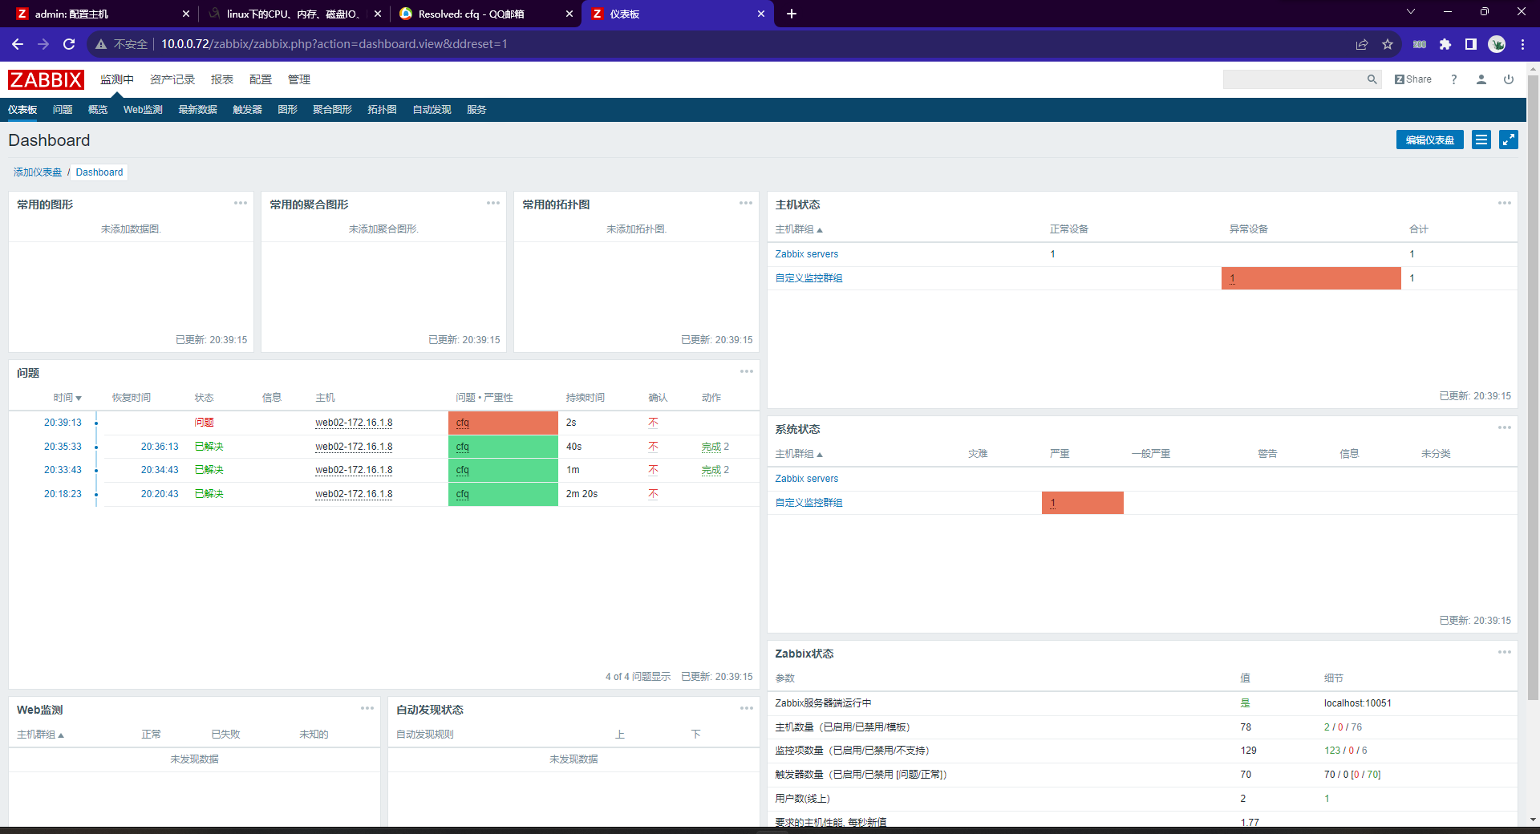Click 不 acknowledge link in 20:18:23 row
Screen dimensions: 1540x834
click(653, 494)
